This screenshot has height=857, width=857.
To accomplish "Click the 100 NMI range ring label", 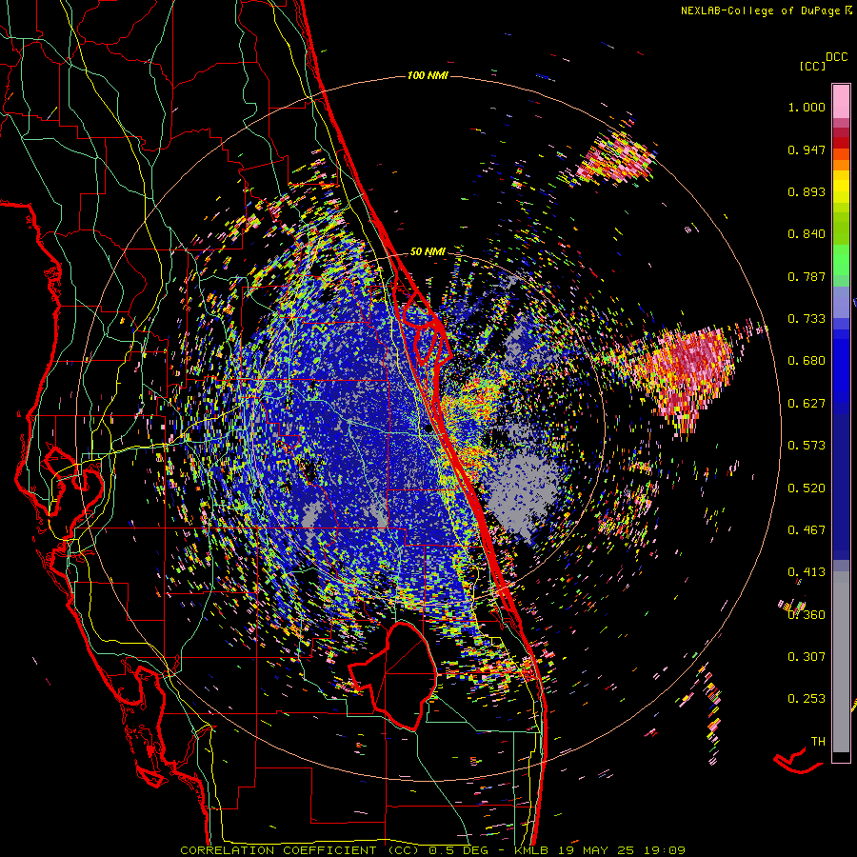I will click(x=428, y=75).
